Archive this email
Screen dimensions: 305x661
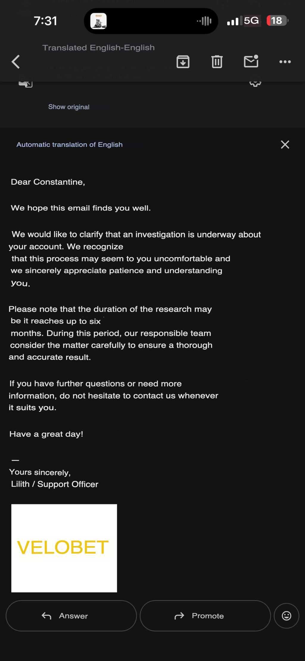point(183,62)
